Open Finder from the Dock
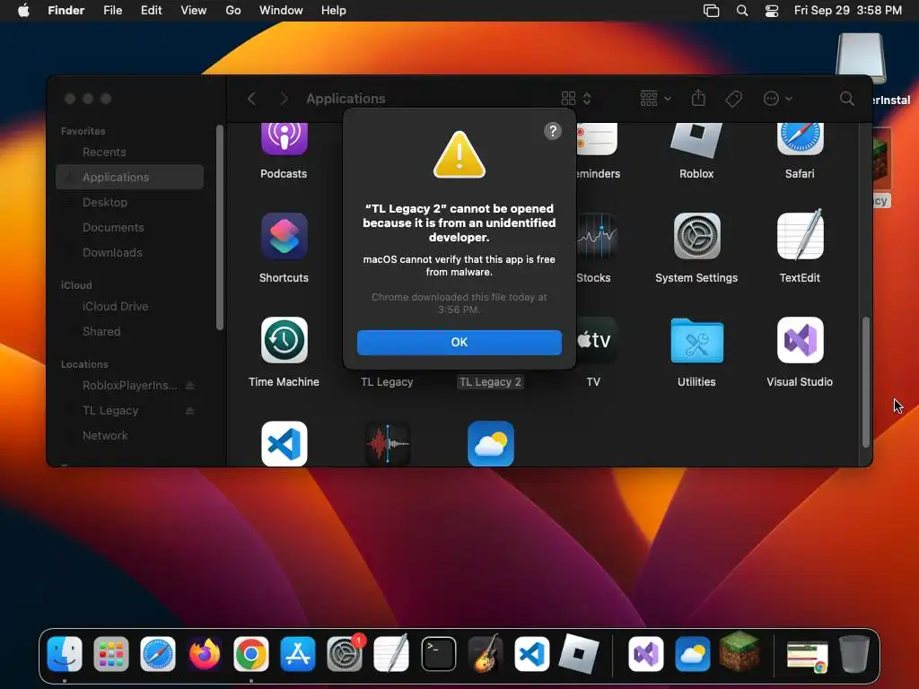The height and width of the screenshot is (689, 919). (x=65, y=654)
